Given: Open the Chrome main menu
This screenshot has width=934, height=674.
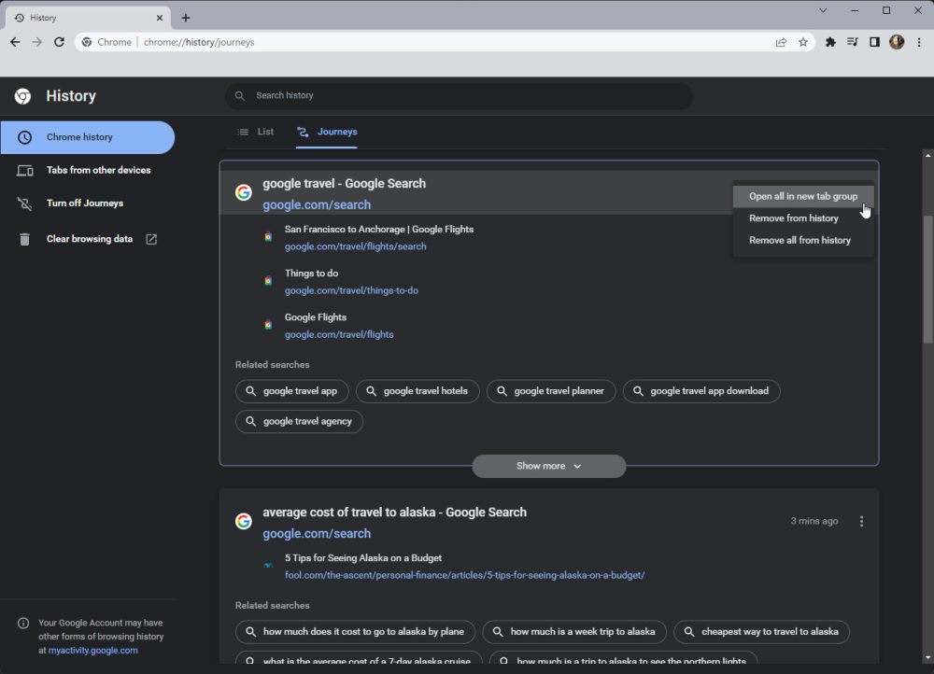Looking at the screenshot, I should coord(917,42).
